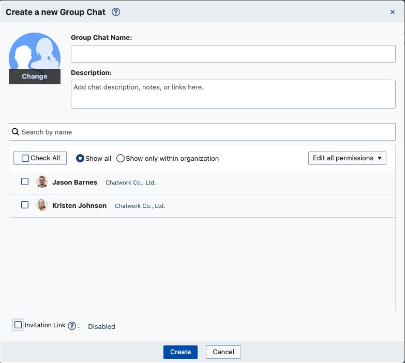Screen dimensions: 405x363
Task: Close the Create Group Chat dialog
Action: [392, 12]
